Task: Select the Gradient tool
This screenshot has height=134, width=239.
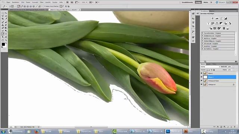Action: 6,28
